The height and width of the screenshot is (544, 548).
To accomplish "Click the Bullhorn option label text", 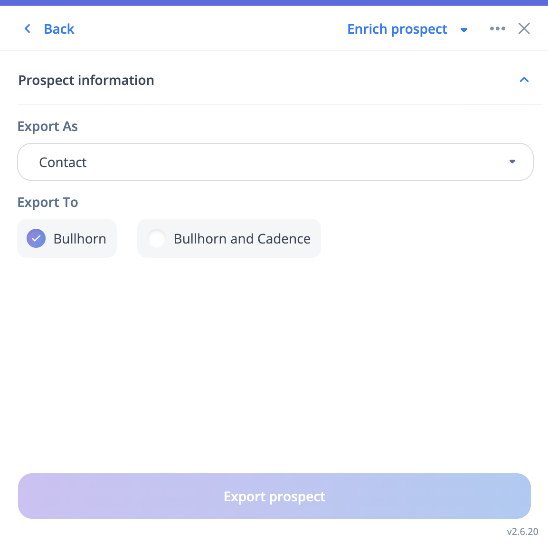I will pos(80,238).
